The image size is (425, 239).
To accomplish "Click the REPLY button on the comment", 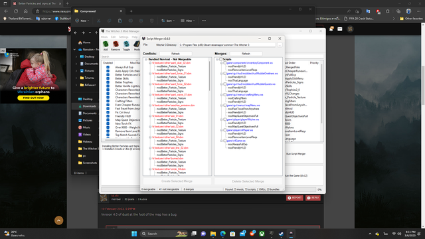I will (313, 198).
